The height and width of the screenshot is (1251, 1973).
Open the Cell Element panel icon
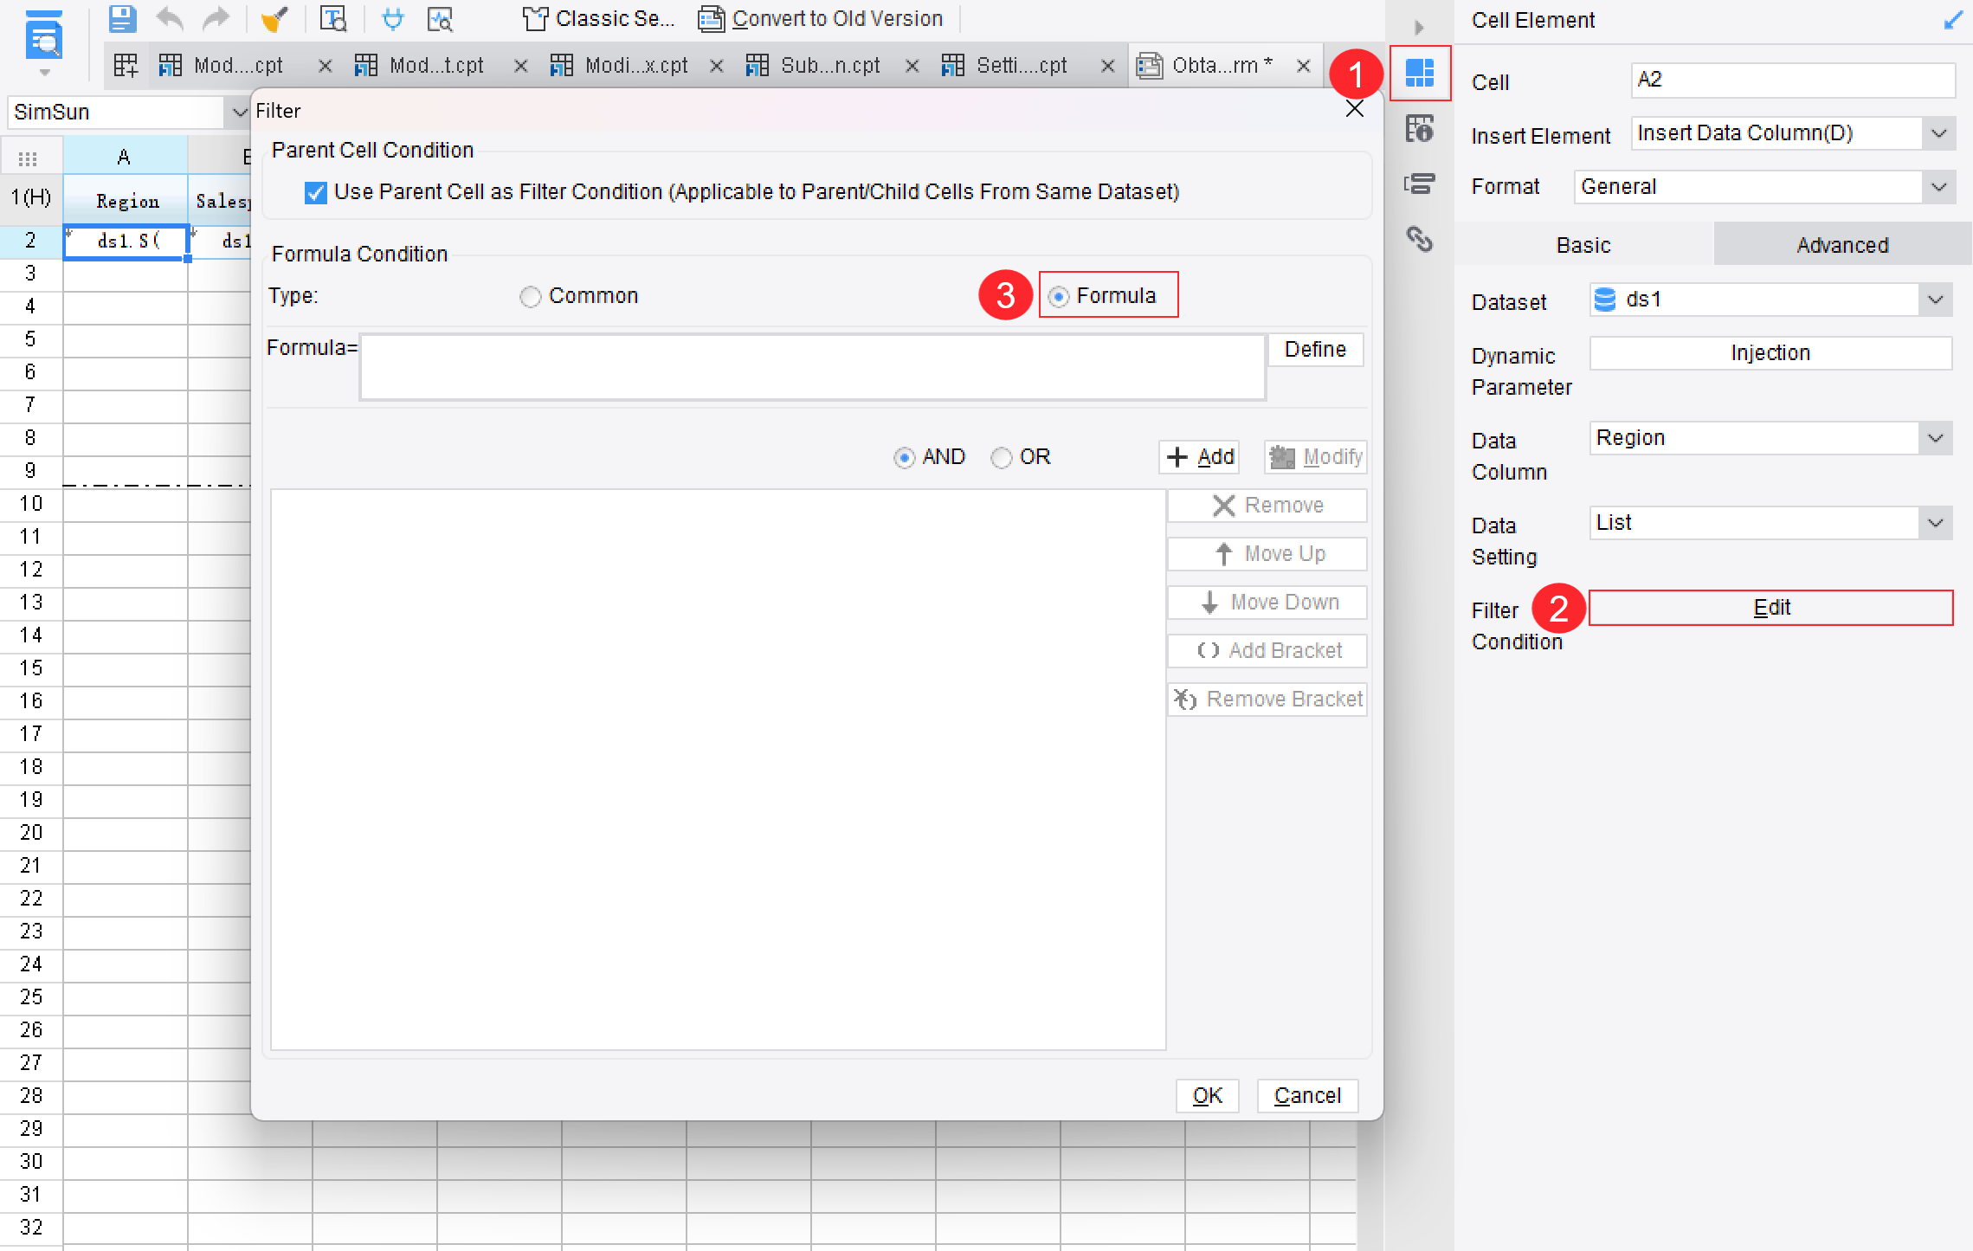1420,73
